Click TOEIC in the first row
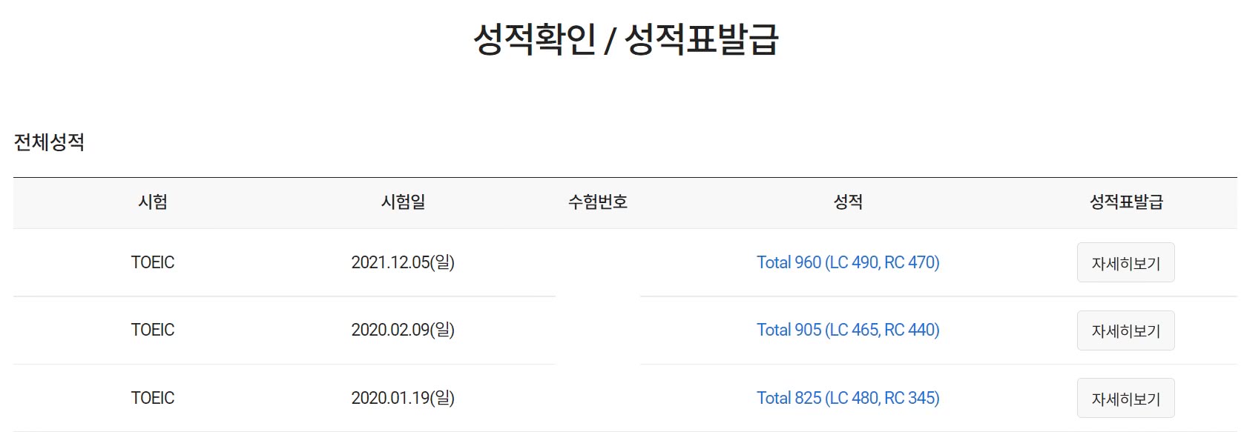 point(153,262)
